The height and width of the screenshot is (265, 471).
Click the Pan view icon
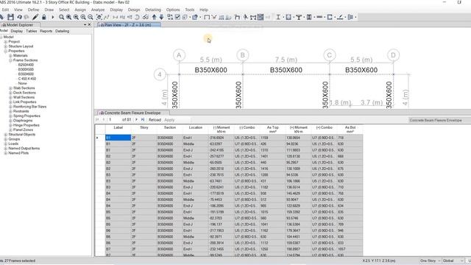click(99, 17)
